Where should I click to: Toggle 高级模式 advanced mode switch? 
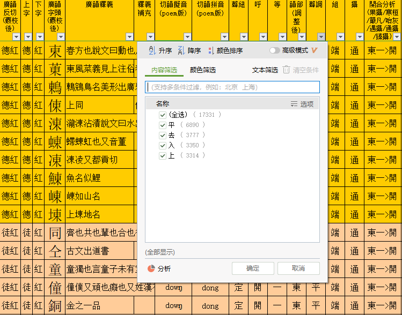point(274,50)
